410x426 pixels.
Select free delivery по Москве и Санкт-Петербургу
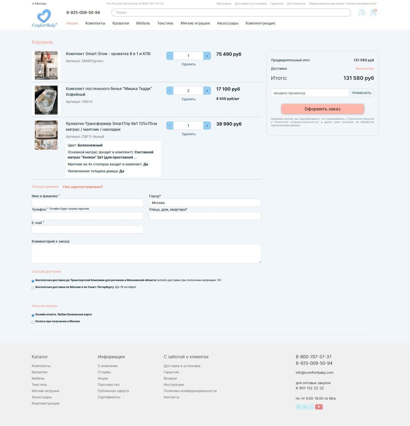pyautogui.click(x=33, y=288)
